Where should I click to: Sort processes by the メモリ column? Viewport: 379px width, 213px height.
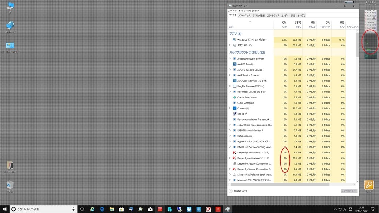[x=295, y=24]
